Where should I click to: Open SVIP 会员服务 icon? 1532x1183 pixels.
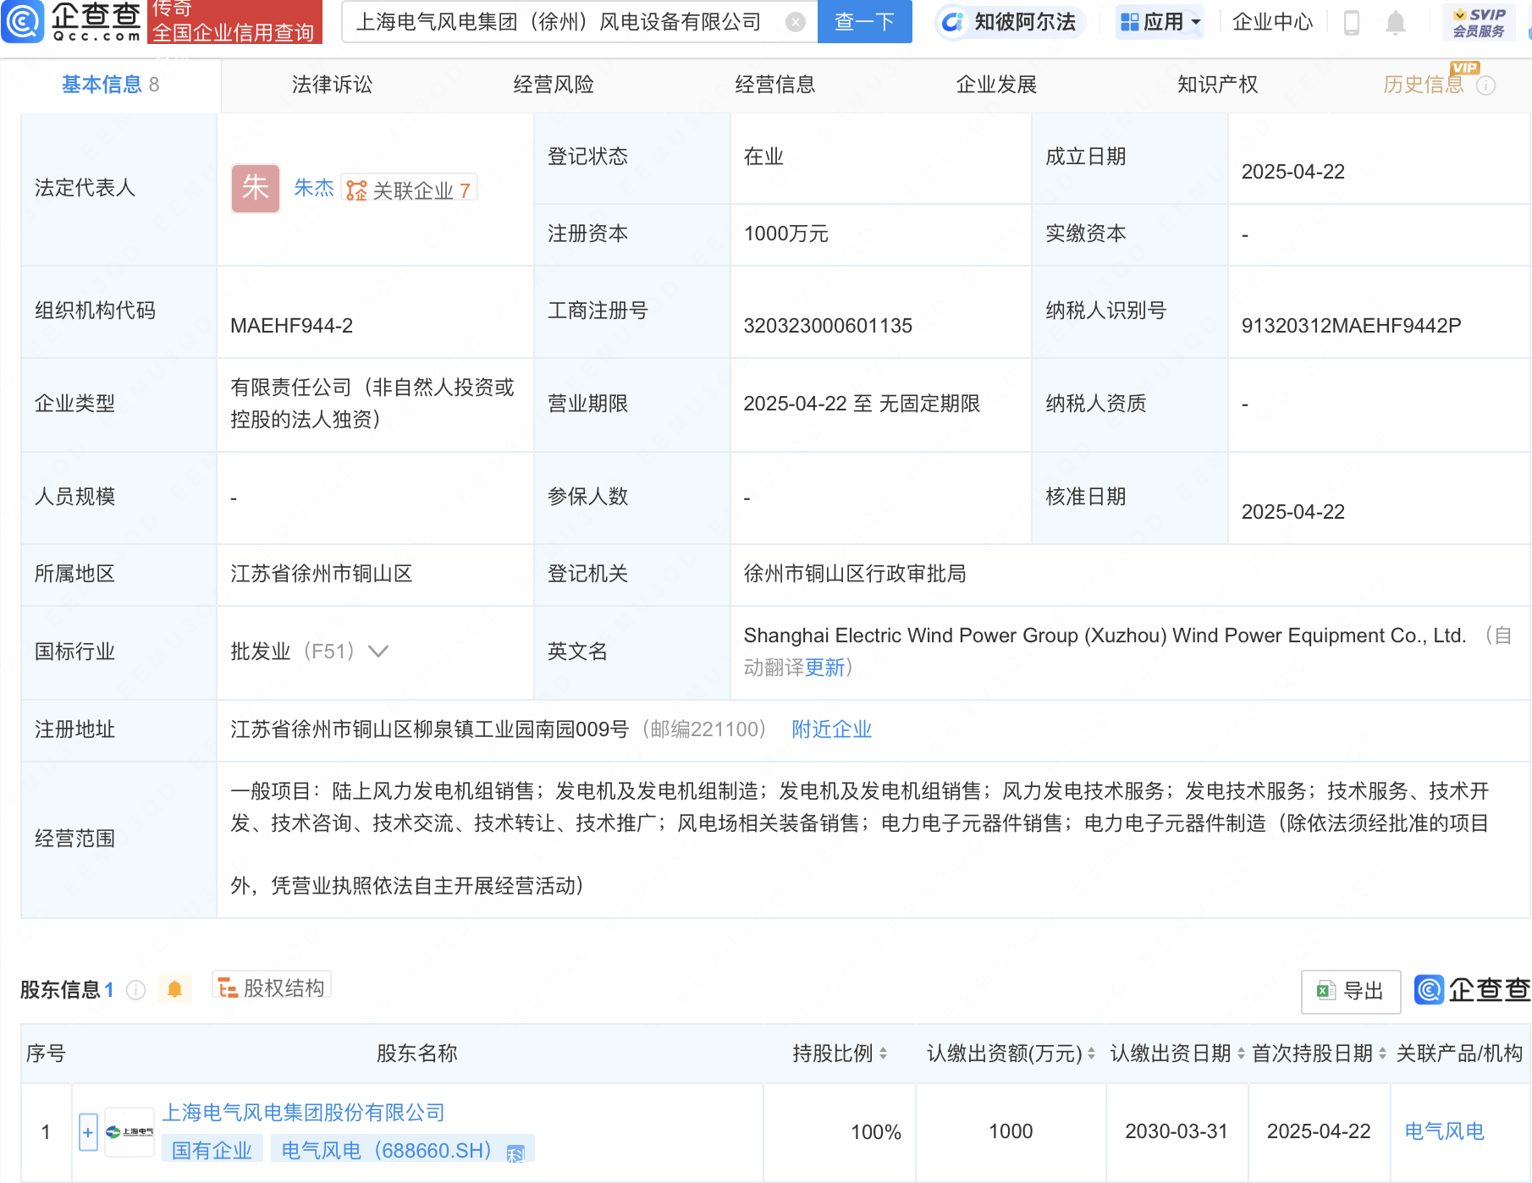point(1479,22)
